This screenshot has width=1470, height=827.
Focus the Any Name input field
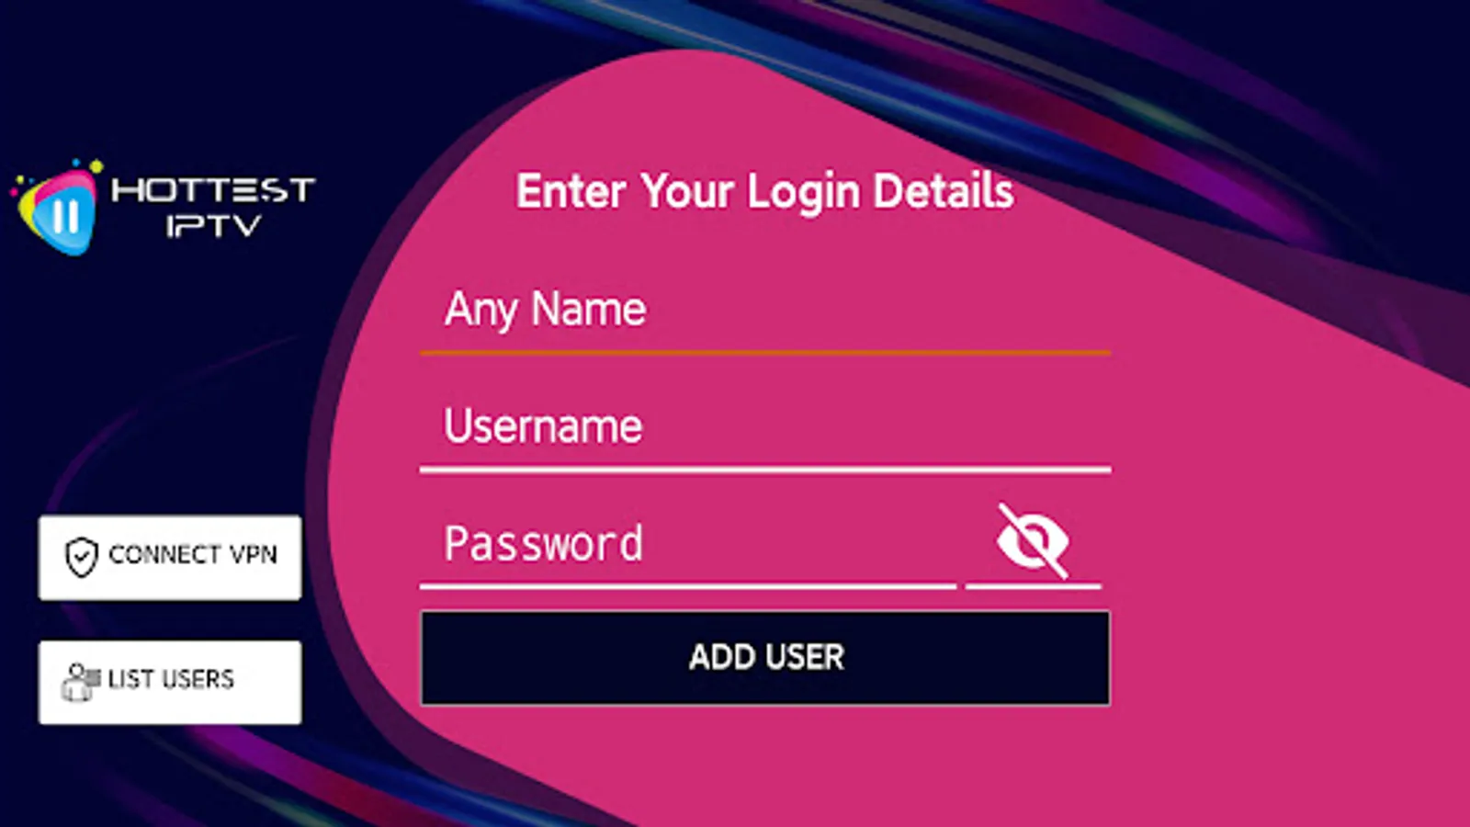click(765, 310)
